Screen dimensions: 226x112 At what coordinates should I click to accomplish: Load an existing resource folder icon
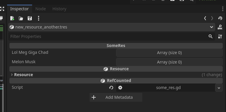tap(21, 18)
